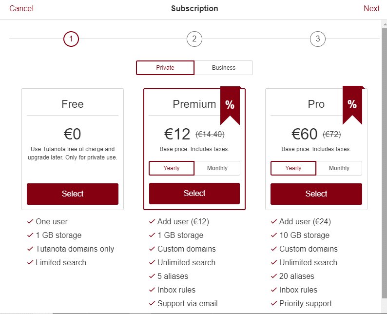Click the Premium €12 price
The height and width of the screenshot is (314, 387).
point(177,134)
